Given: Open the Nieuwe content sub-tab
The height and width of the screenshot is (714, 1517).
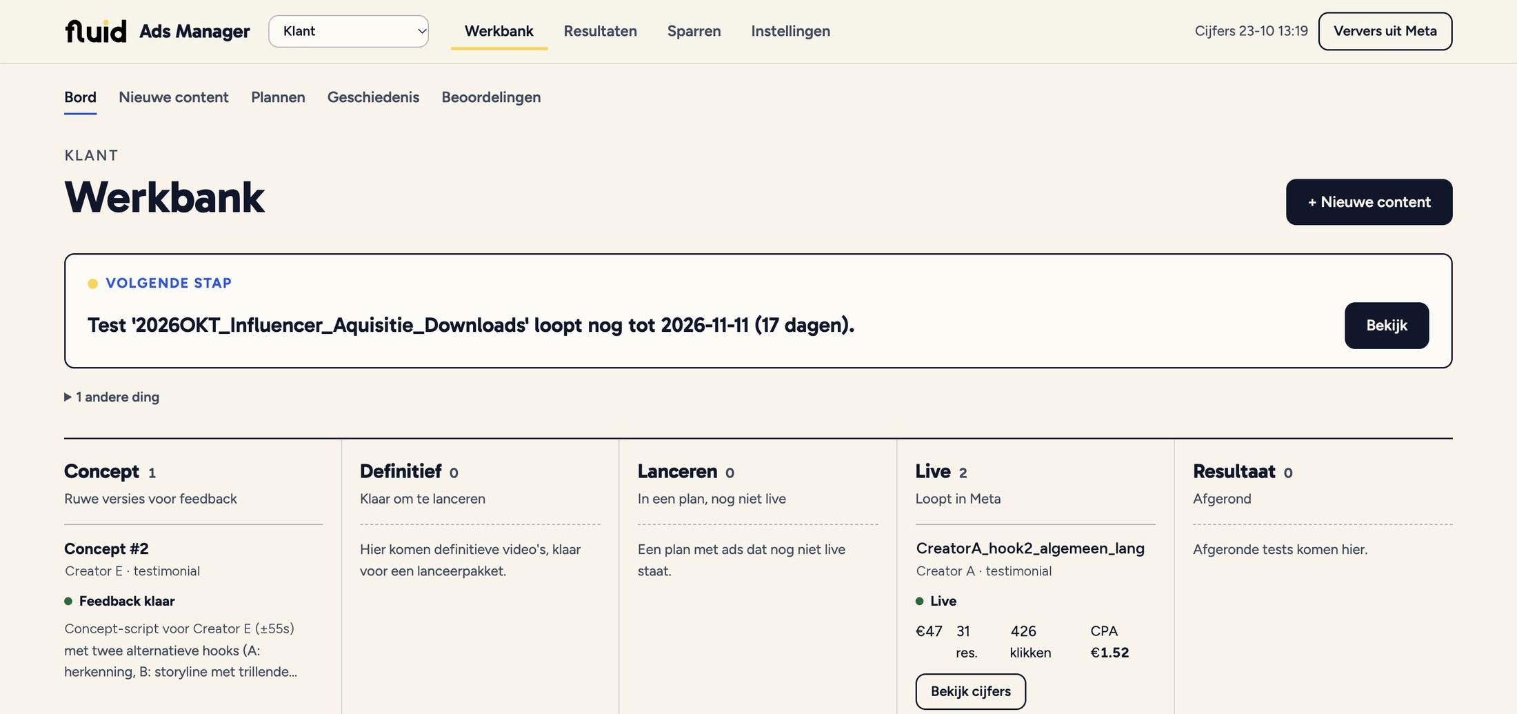Looking at the screenshot, I should tap(173, 97).
